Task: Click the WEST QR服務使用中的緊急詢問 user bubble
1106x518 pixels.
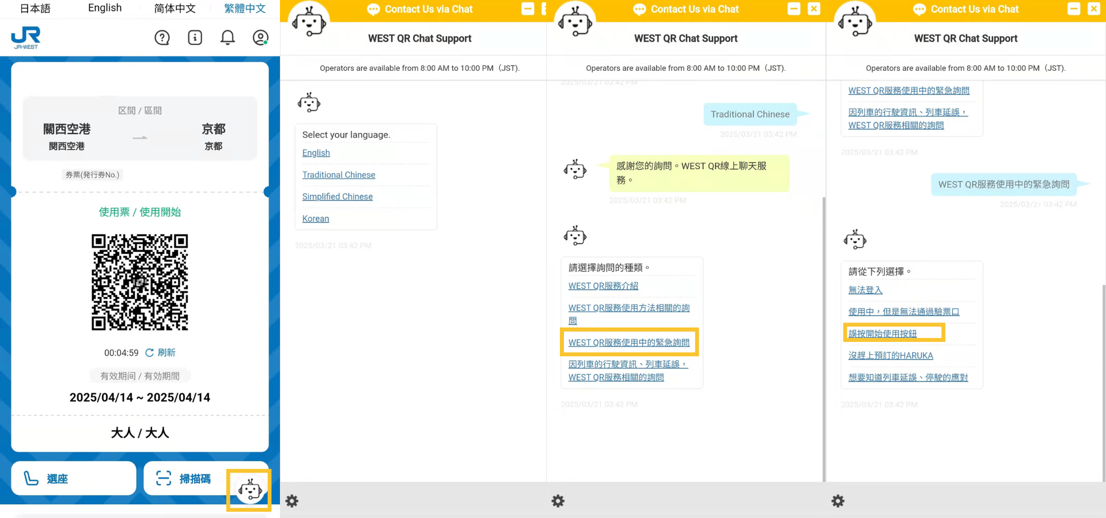Action: 1004,184
